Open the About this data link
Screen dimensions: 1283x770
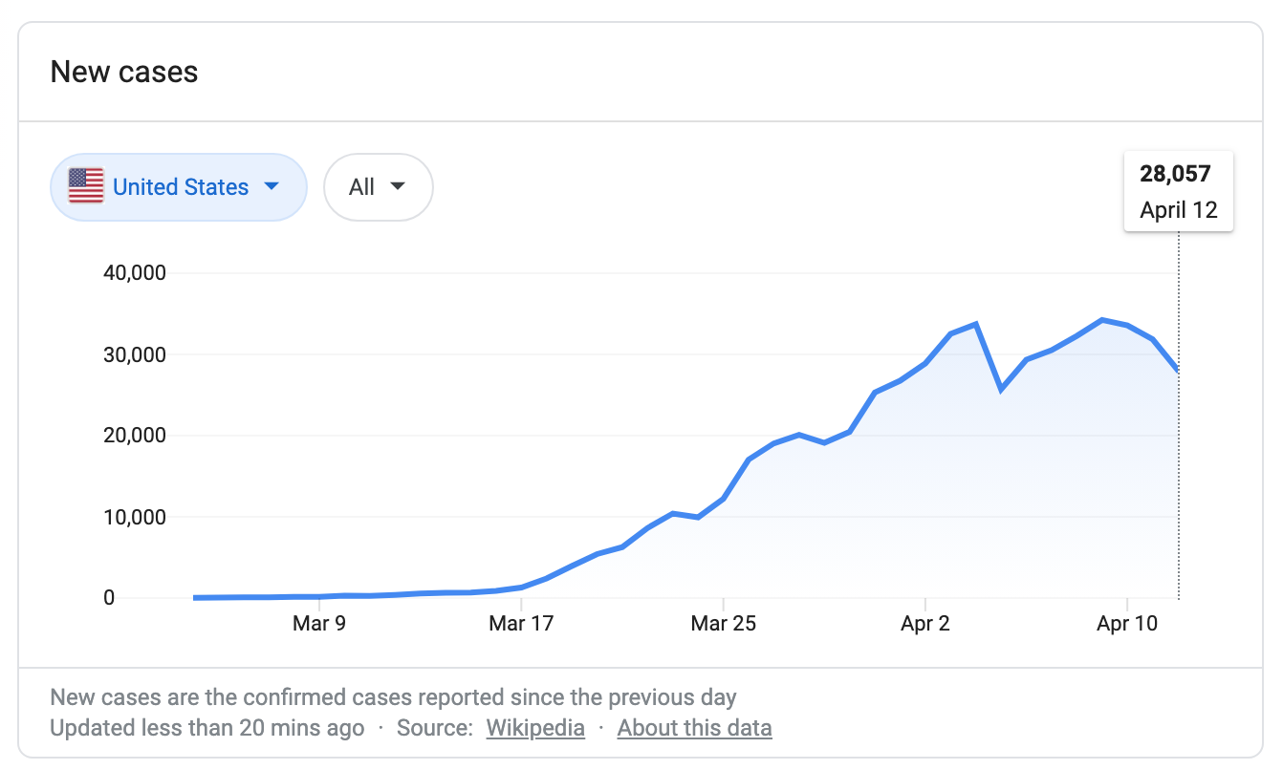point(694,728)
